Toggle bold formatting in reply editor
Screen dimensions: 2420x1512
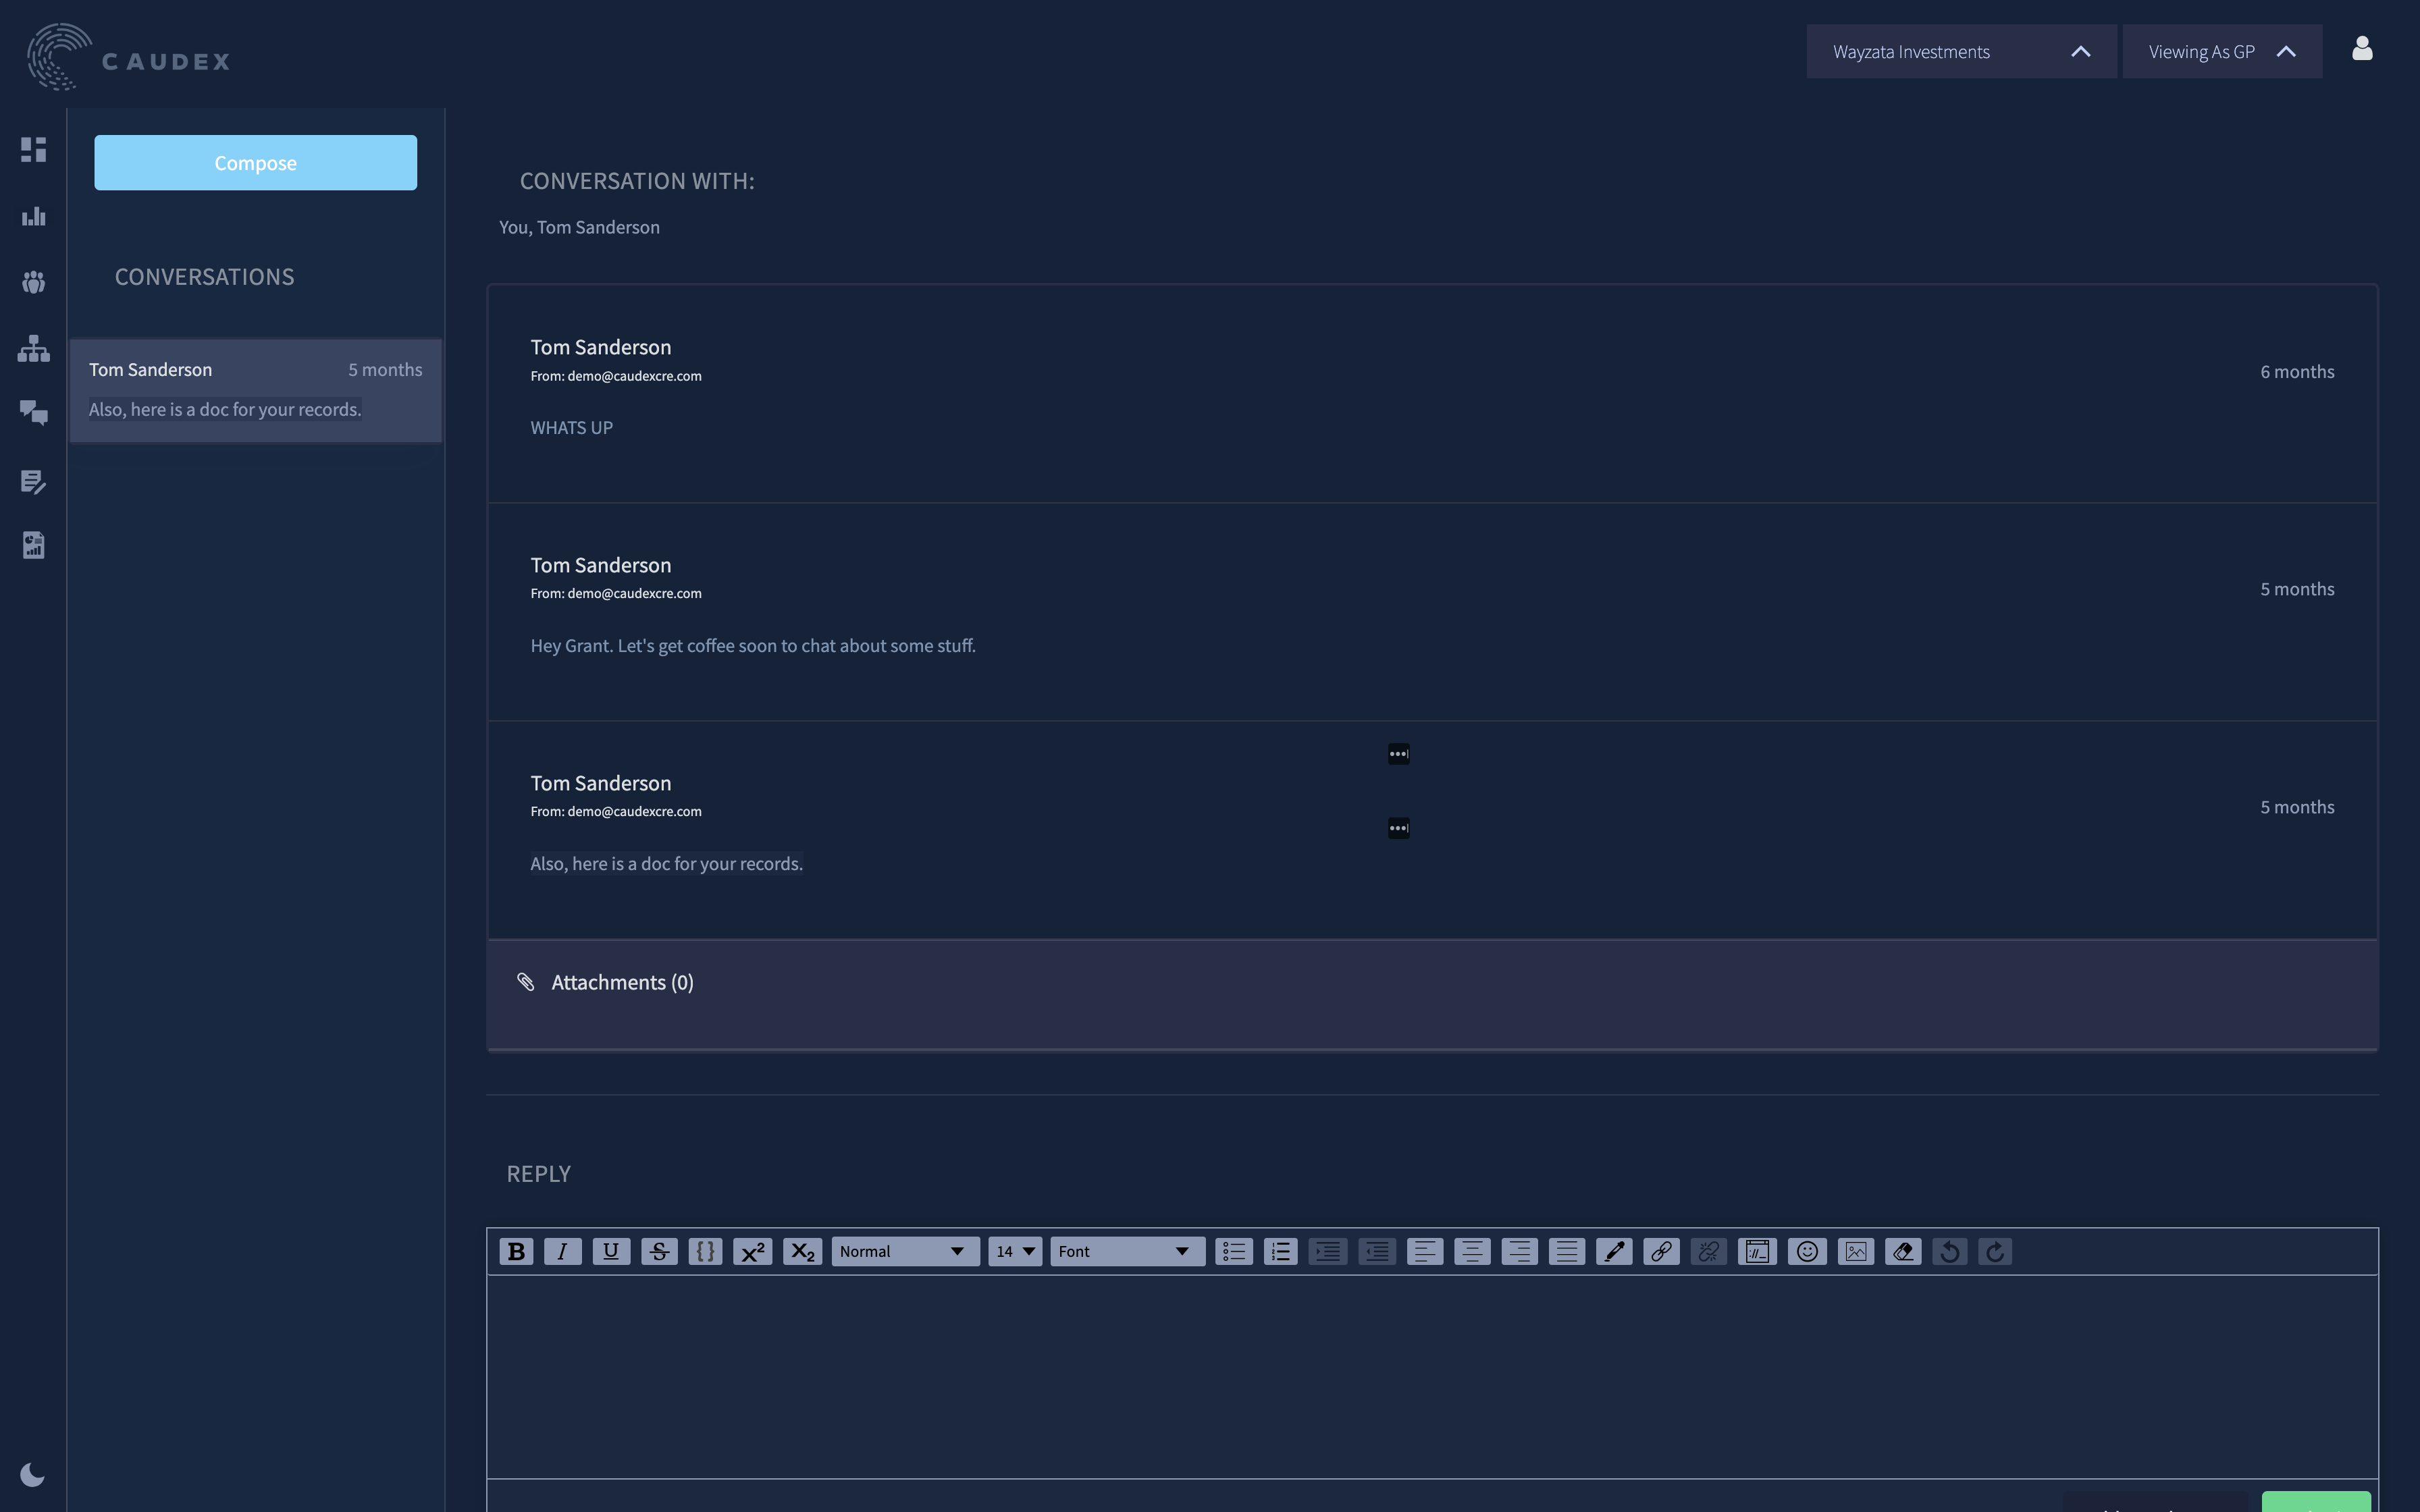(x=516, y=1251)
